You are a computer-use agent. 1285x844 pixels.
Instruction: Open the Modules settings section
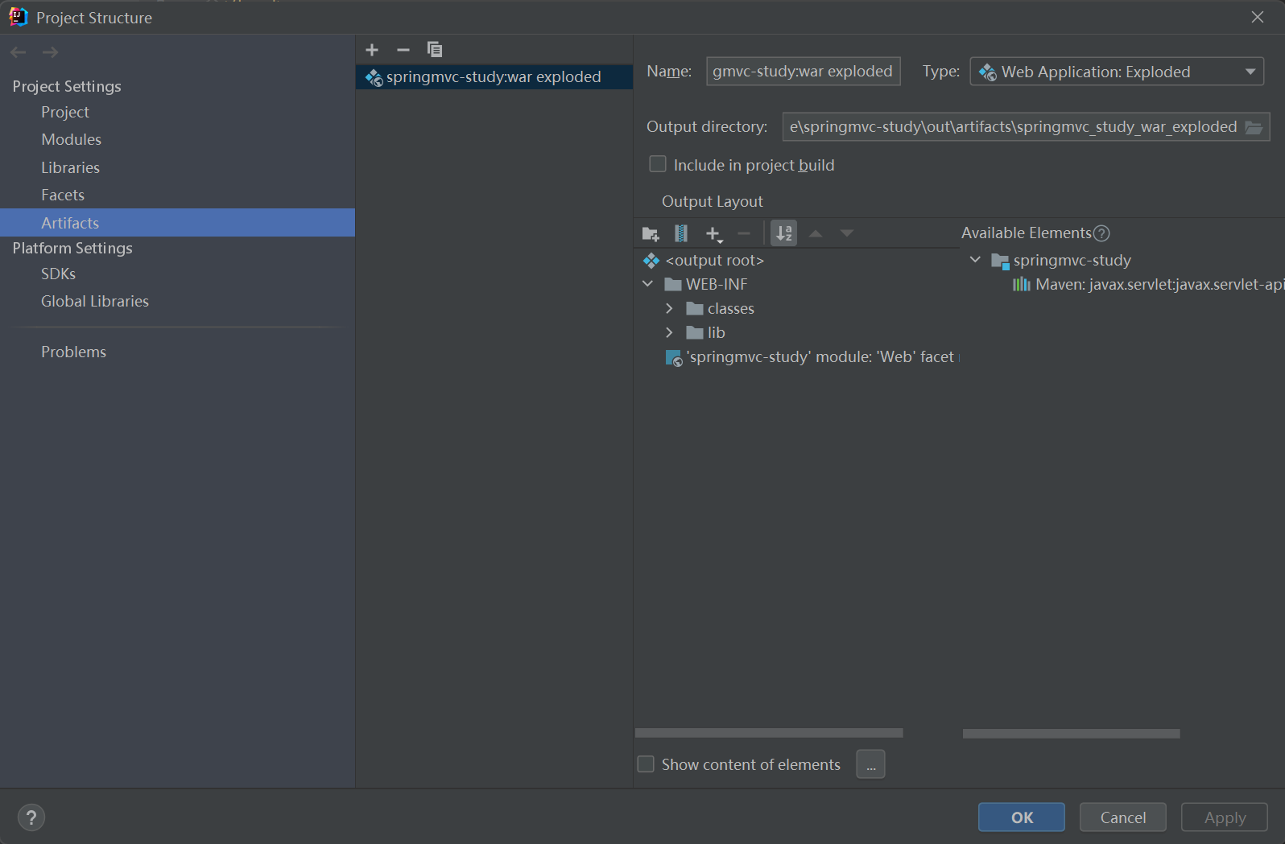71,139
